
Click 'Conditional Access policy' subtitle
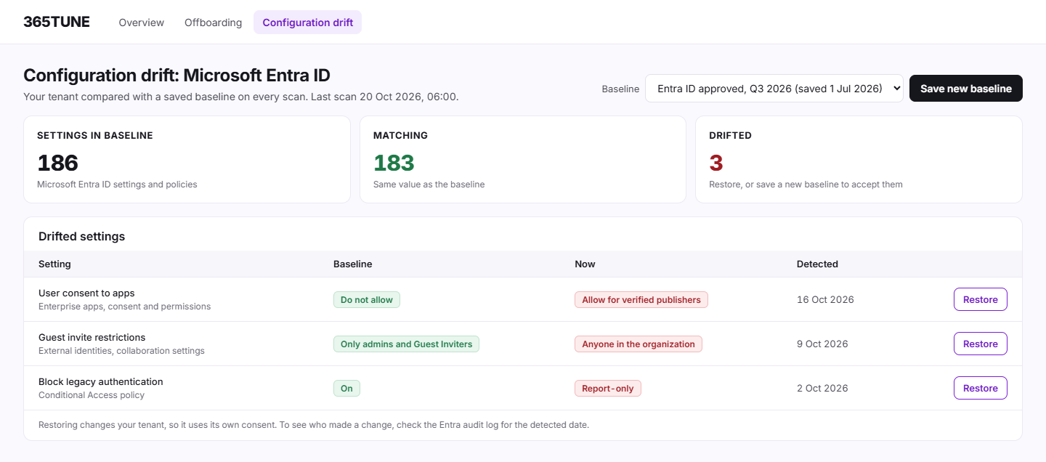click(92, 395)
